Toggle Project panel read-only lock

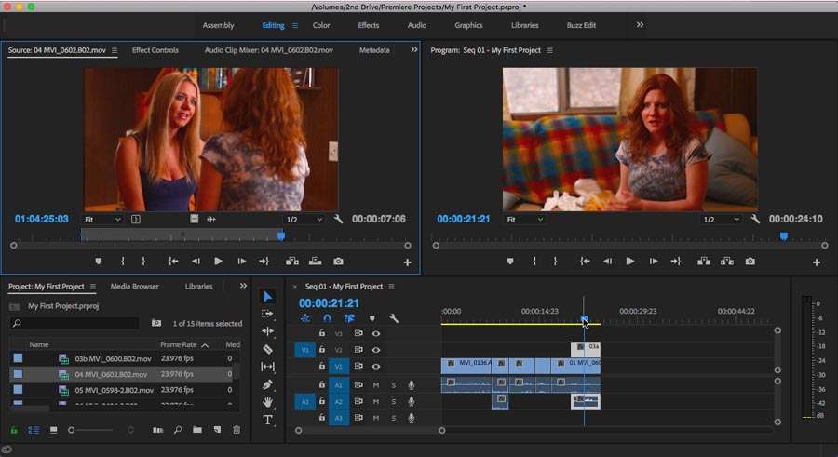14,430
